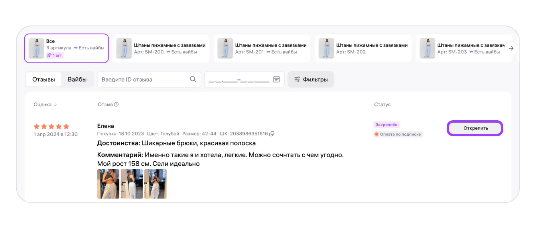
Task: Select the Отзывы tab
Action: [x=43, y=79]
